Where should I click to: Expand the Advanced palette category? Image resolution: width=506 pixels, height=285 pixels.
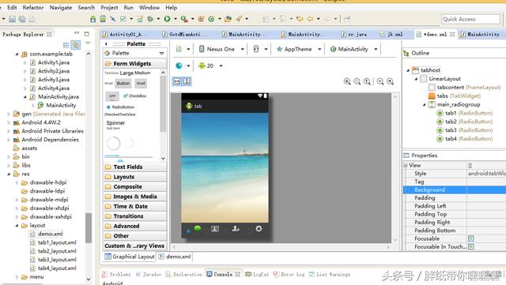pos(135,226)
